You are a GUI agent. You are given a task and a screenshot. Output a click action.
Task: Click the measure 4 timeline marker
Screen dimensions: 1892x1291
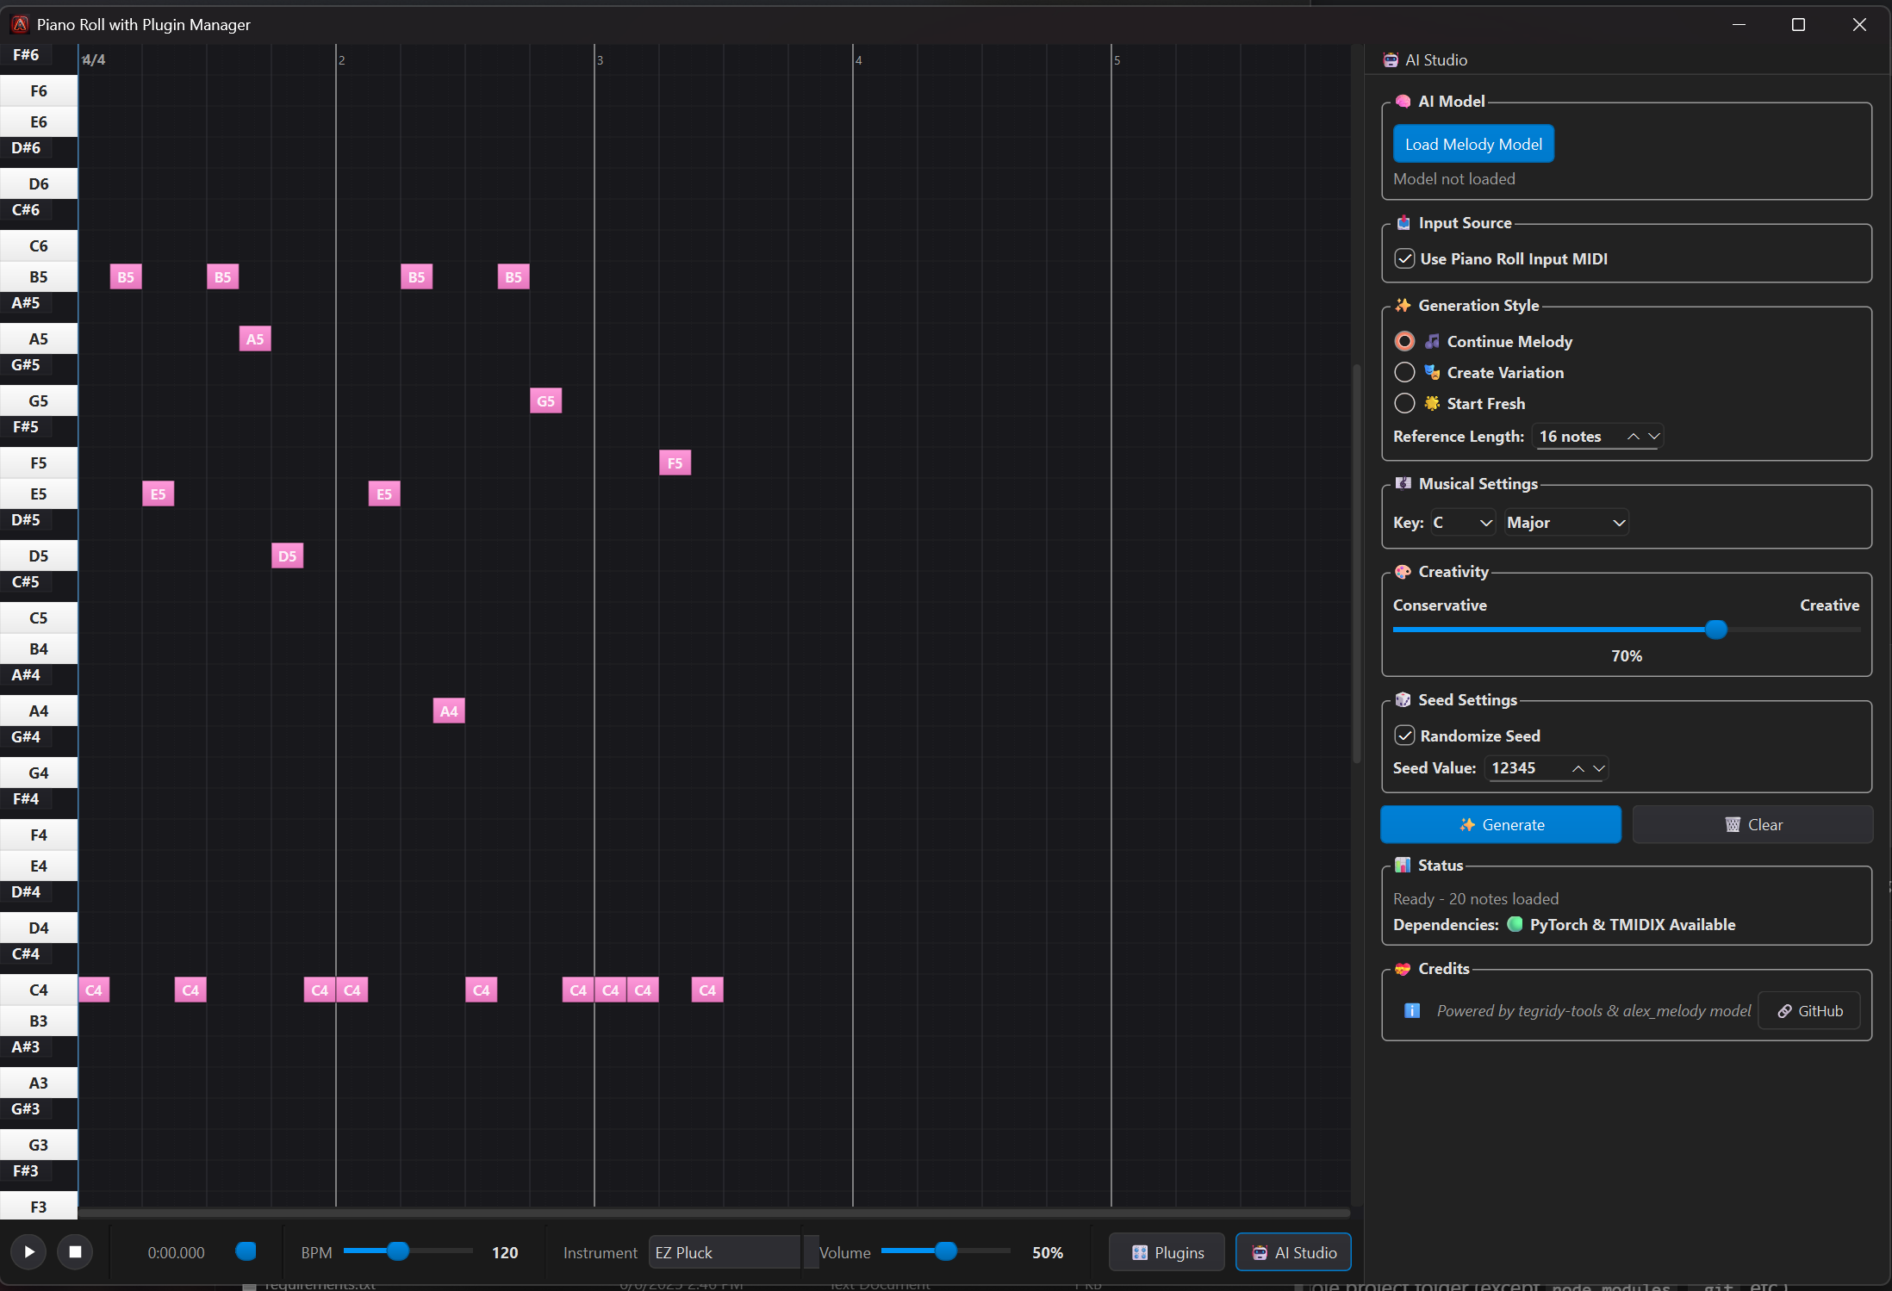click(x=858, y=60)
